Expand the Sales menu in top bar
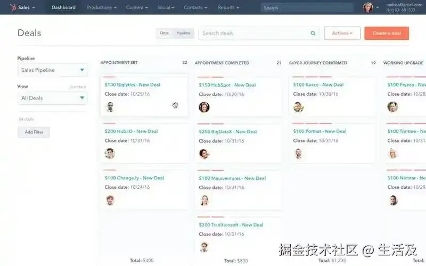426x266 pixels. pyautogui.click(x=27, y=7)
